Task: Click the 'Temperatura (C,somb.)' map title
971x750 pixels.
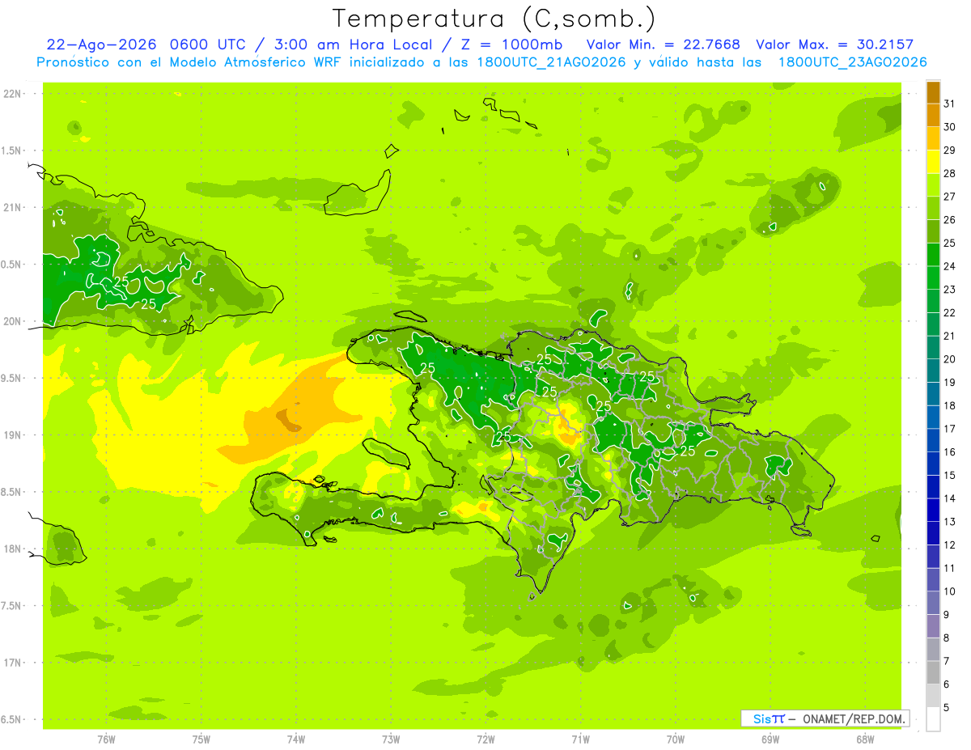Action: tap(494, 19)
